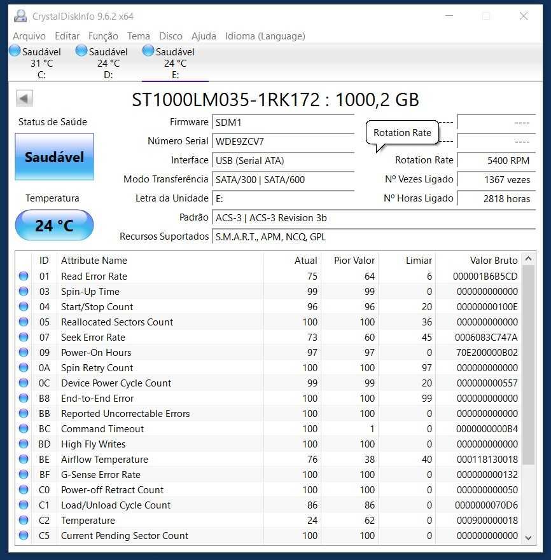Open the Ajuda menu
This screenshot has width=551, height=560.
tap(204, 36)
